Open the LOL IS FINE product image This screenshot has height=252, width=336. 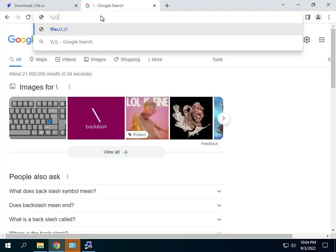coord(147,118)
